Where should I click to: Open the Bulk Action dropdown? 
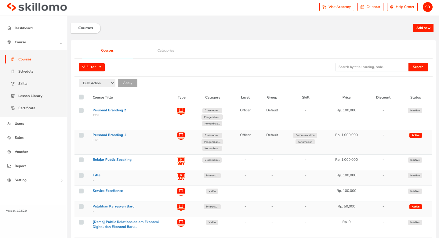click(x=97, y=83)
